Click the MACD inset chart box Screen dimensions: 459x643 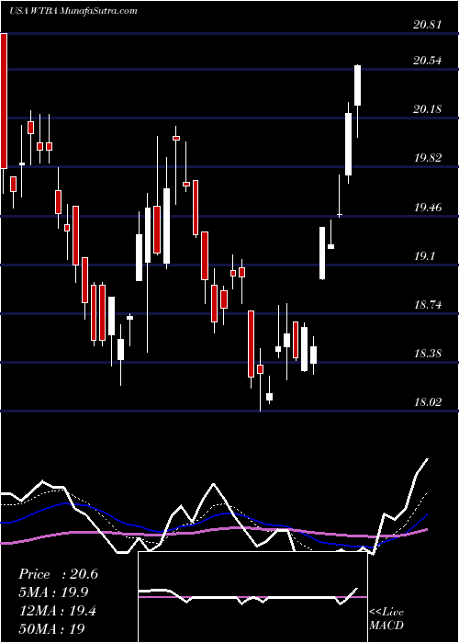pyautogui.click(x=252, y=597)
